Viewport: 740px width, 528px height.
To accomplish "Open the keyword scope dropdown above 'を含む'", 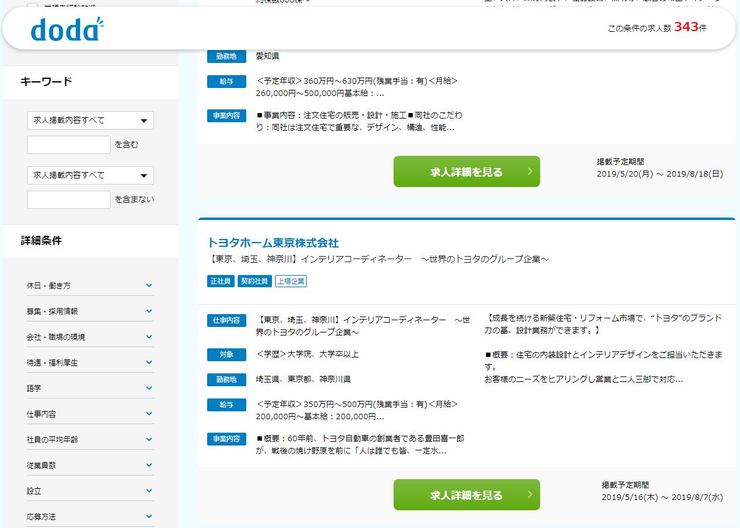I will coord(90,120).
